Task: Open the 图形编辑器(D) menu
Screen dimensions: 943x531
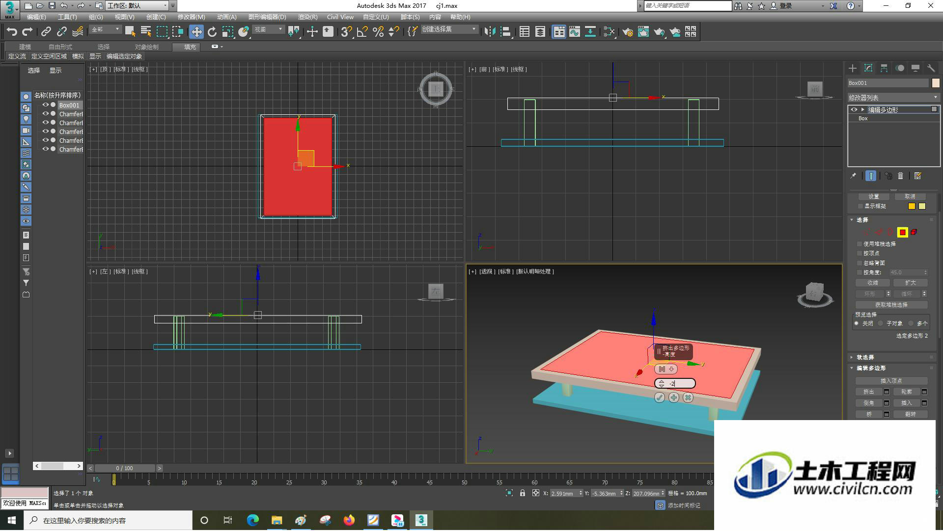Action: click(x=267, y=17)
